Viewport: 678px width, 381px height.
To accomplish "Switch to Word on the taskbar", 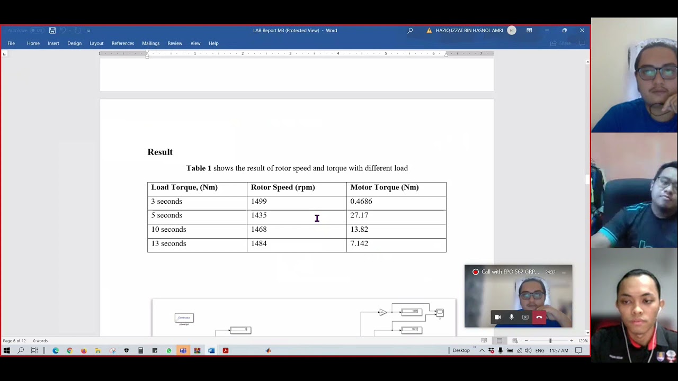I will tap(211, 350).
